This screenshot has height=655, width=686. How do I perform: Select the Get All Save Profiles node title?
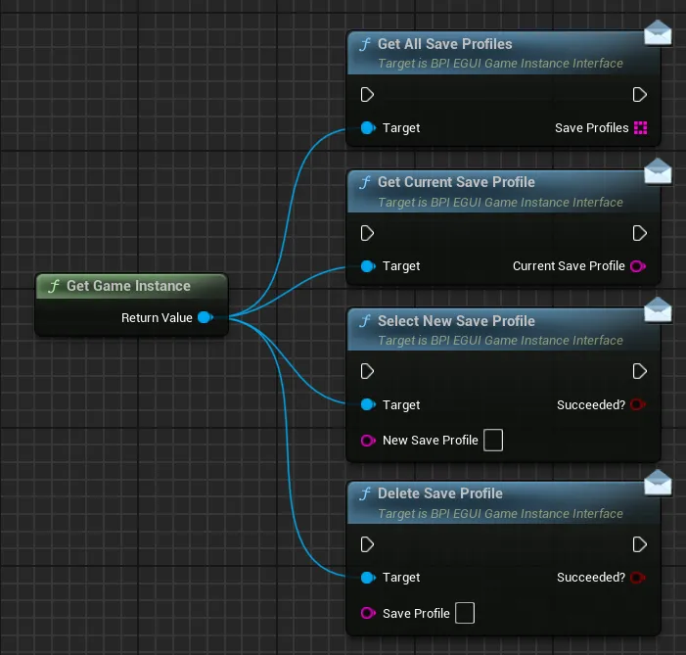pyautogui.click(x=444, y=44)
